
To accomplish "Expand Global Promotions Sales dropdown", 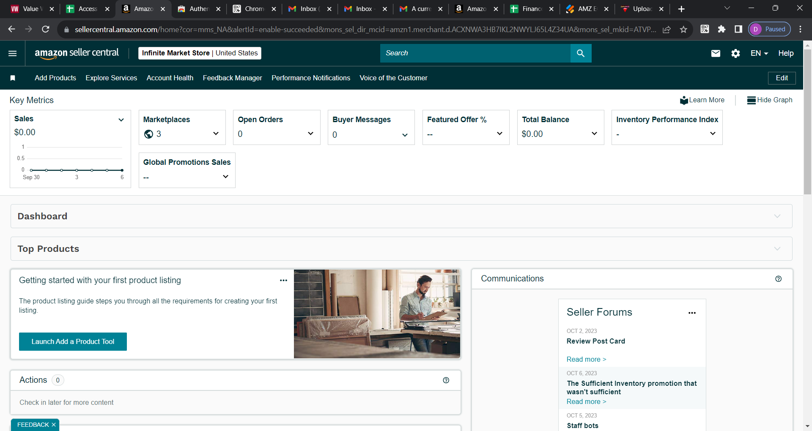I will coord(225,177).
